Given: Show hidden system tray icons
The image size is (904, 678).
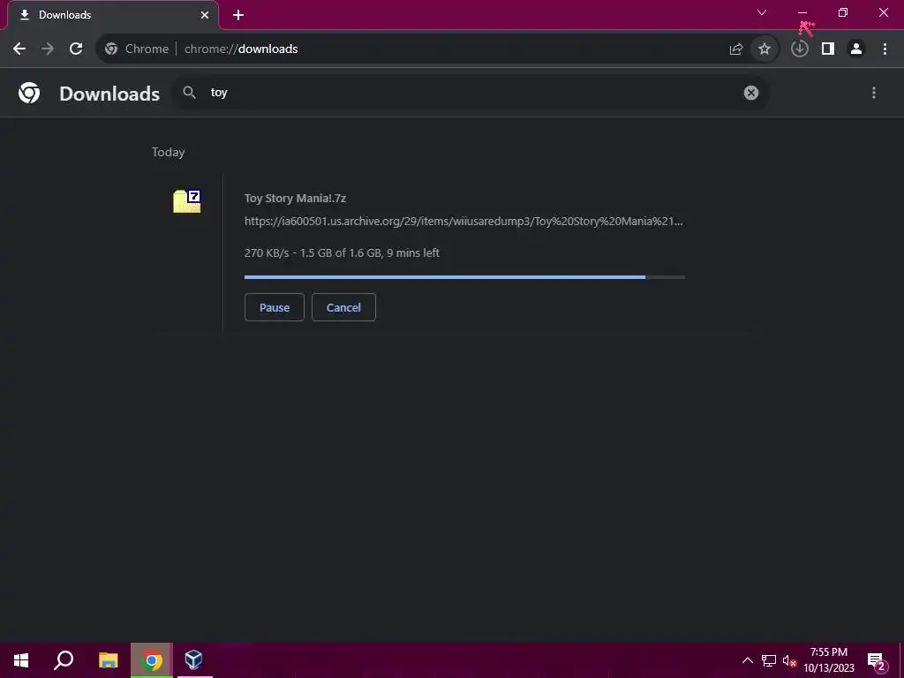Looking at the screenshot, I should pos(747,660).
